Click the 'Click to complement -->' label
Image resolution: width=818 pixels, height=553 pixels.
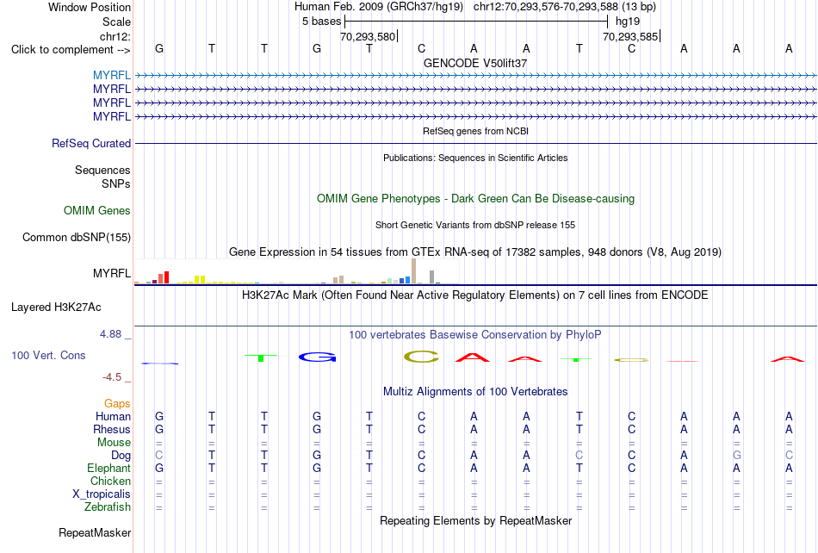click(71, 50)
